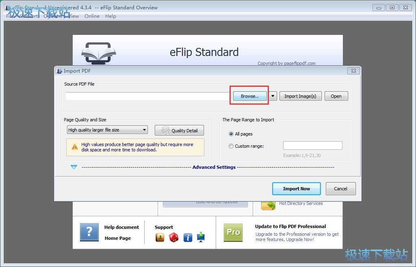Open the Online menu
Image resolution: width=416 pixels, height=267 pixels.
[92, 16]
